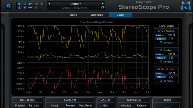Image resolution: width=193 pixels, height=108 pixels.
Task: Open the main menu list icon
Action: [19, 4]
